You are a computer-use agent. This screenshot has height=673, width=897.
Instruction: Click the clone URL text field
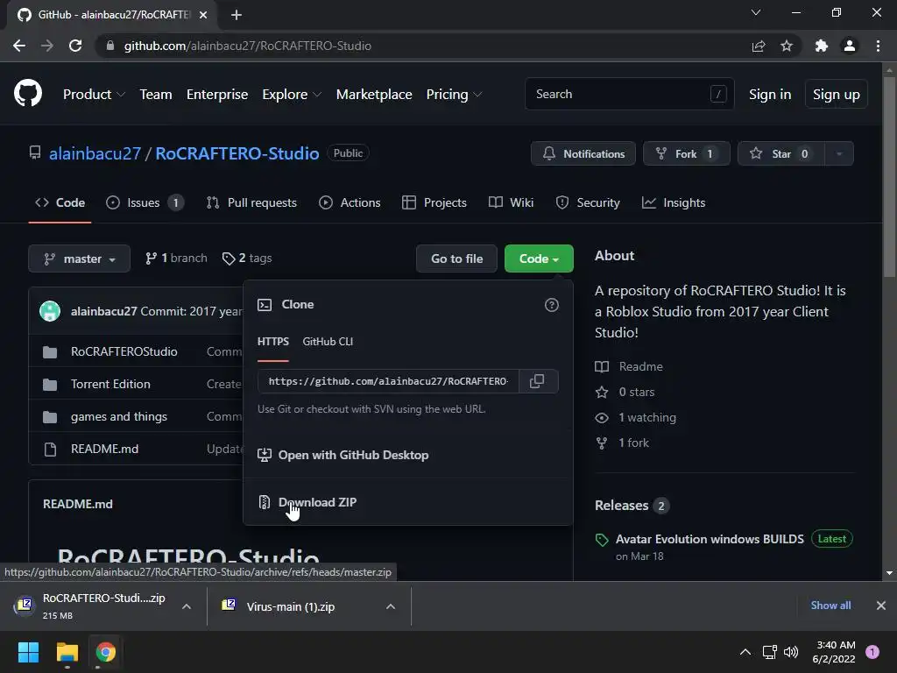(388, 381)
